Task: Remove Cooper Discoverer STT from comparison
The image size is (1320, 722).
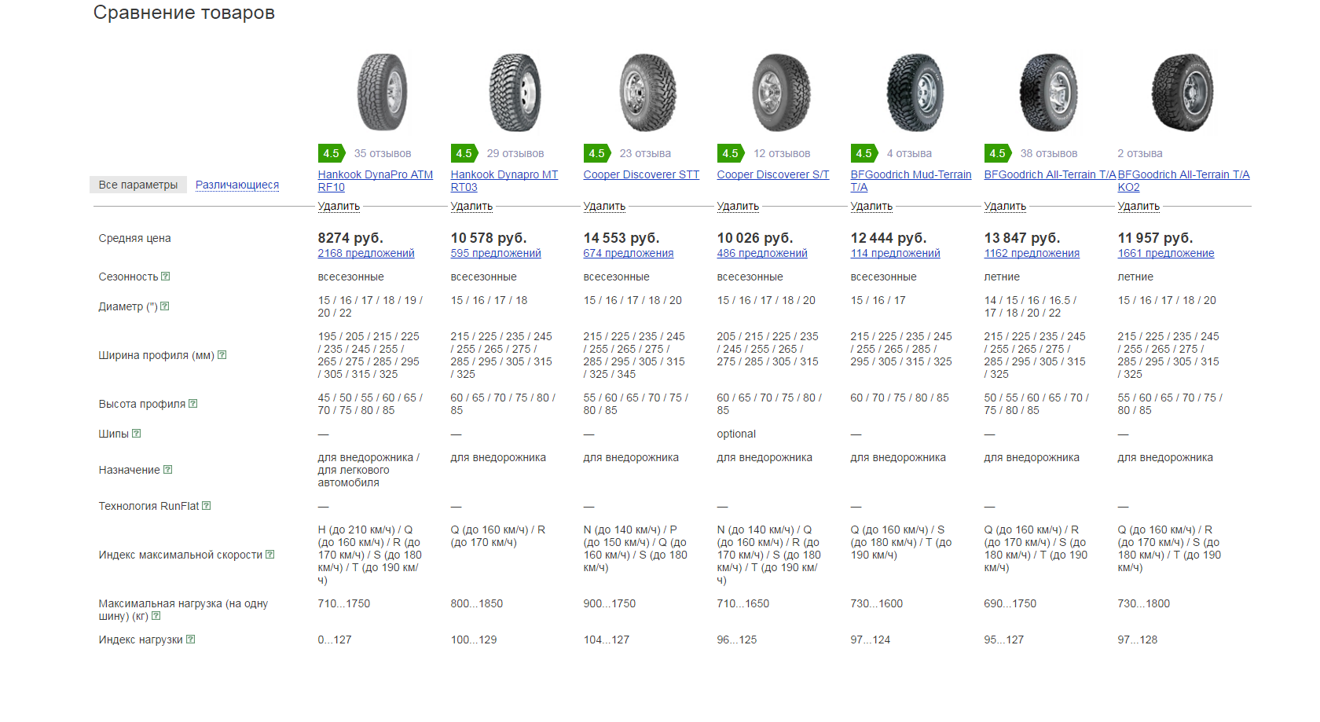Action: pos(604,206)
